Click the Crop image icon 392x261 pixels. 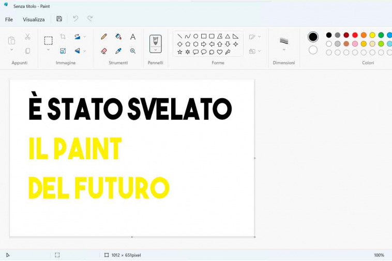[63, 37]
